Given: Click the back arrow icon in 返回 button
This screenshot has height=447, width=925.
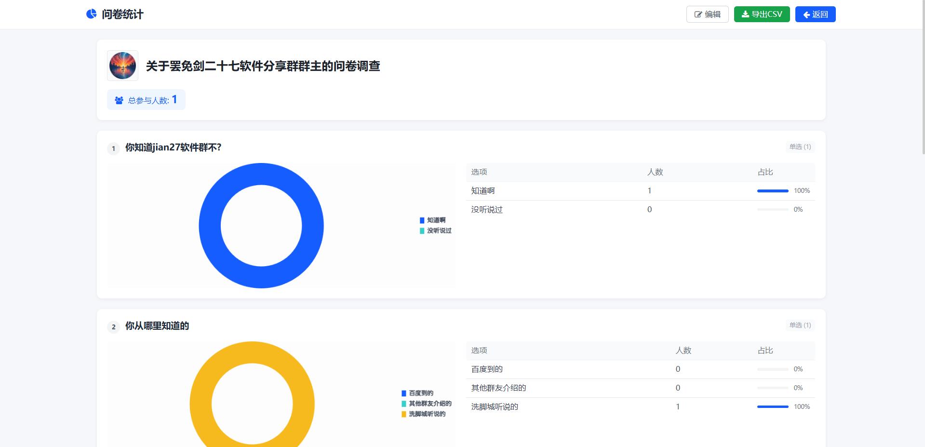Looking at the screenshot, I should [x=806, y=14].
